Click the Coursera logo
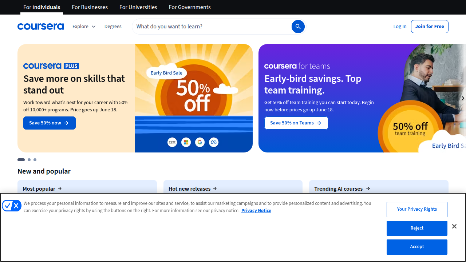The height and width of the screenshot is (262, 466). [x=40, y=27]
